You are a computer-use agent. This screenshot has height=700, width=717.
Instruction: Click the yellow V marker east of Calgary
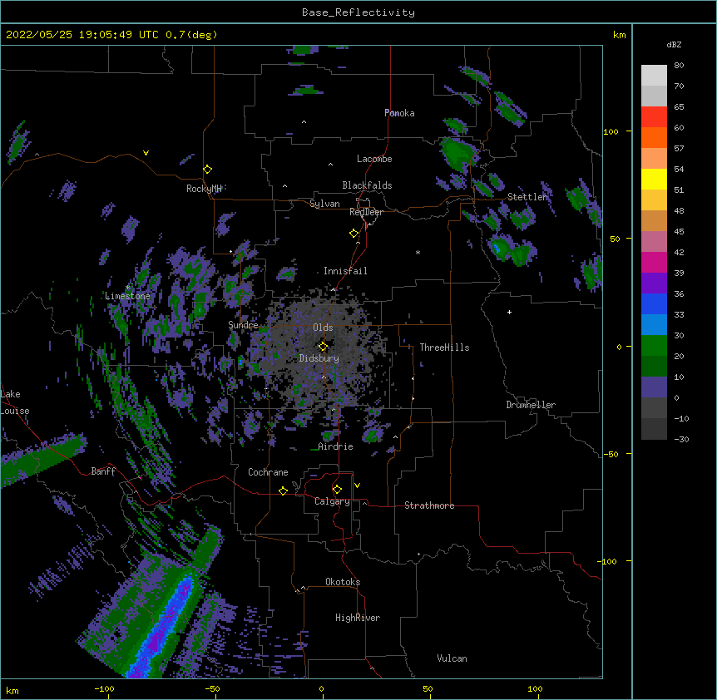click(x=357, y=486)
